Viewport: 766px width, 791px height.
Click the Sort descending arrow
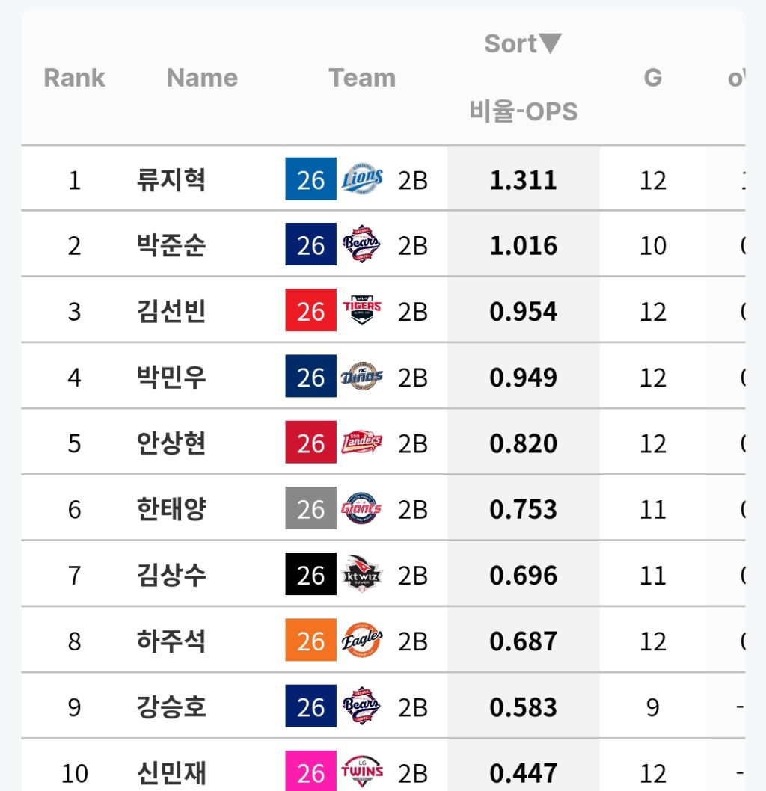pos(550,43)
